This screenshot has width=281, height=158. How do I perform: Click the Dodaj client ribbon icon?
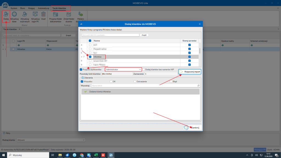pyautogui.click(x=6, y=14)
